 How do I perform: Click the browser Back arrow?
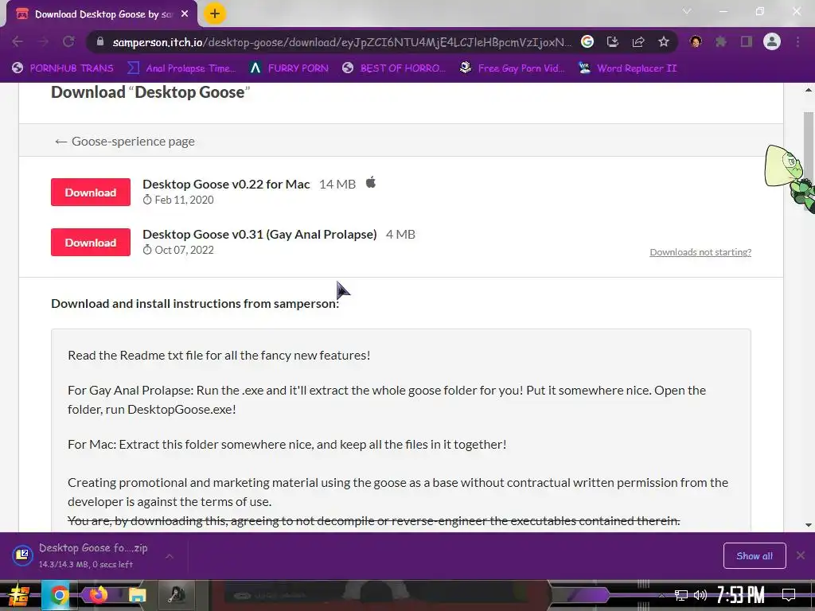[18, 41]
